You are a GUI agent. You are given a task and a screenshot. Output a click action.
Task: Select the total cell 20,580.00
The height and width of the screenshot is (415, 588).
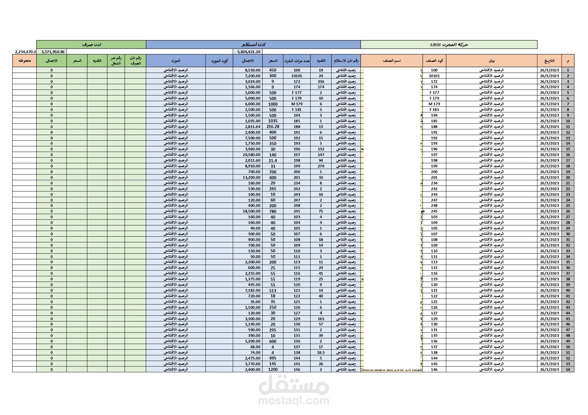[248, 155]
